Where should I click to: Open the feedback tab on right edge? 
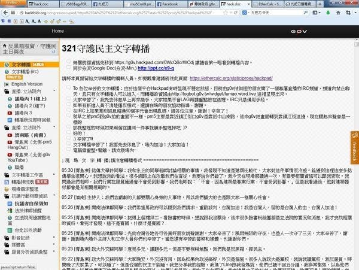(x=354, y=153)
